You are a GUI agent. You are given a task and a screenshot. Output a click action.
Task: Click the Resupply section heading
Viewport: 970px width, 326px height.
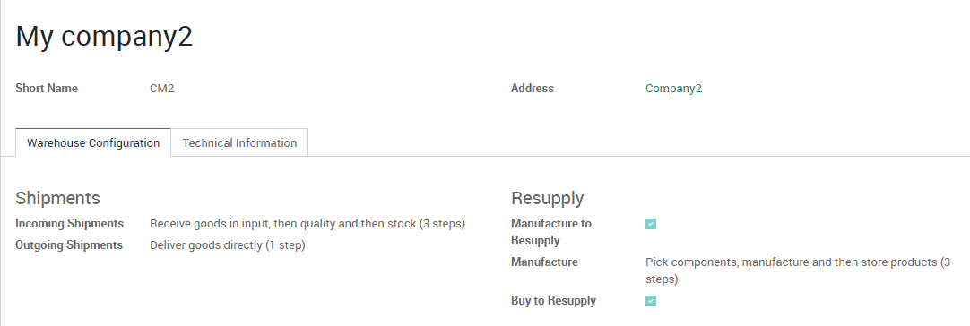click(x=548, y=198)
